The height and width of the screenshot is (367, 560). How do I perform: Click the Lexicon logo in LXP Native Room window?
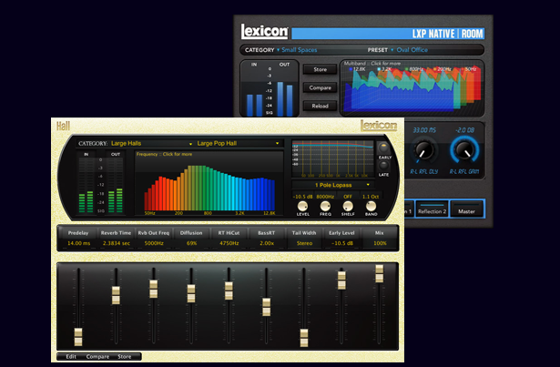[264, 32]
